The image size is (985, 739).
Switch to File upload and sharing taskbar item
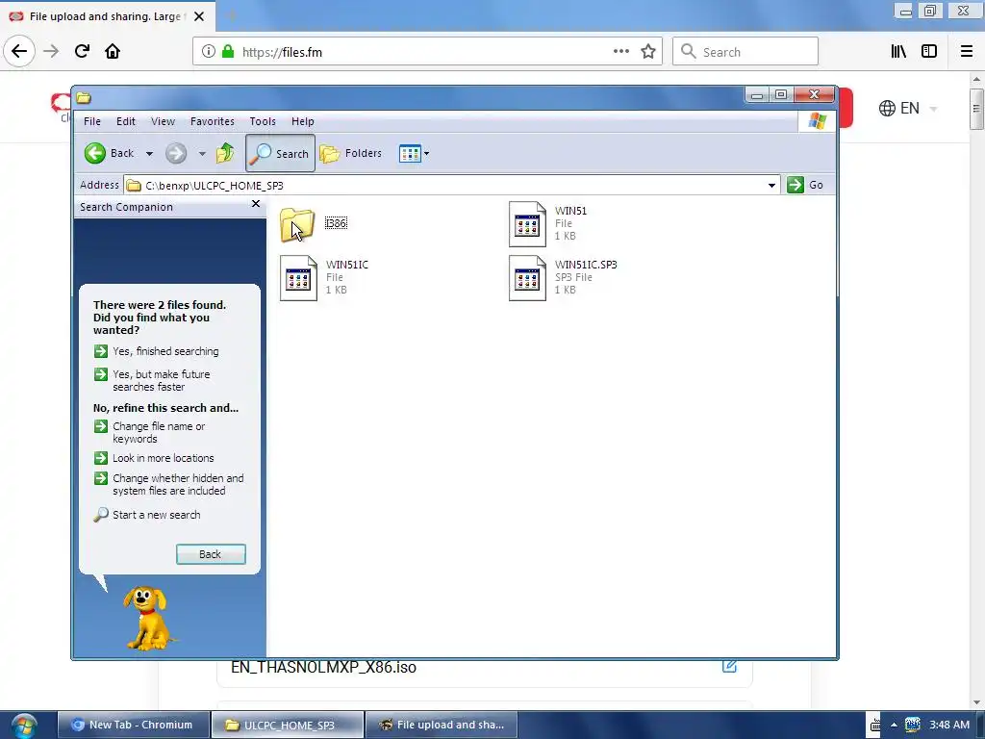441,725
